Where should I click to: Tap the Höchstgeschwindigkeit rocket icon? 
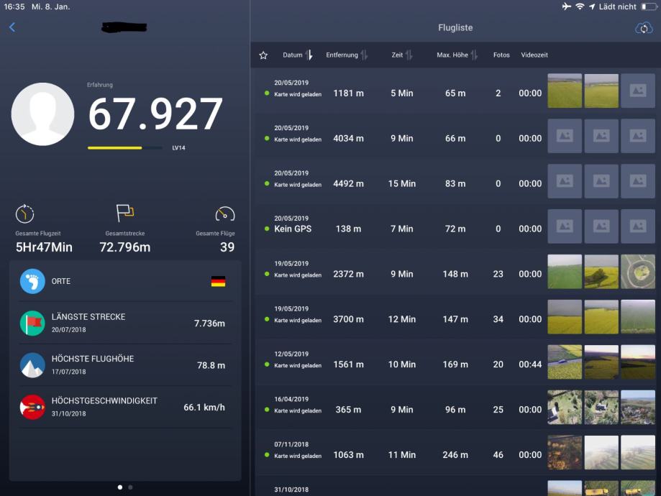pos(32,407)
